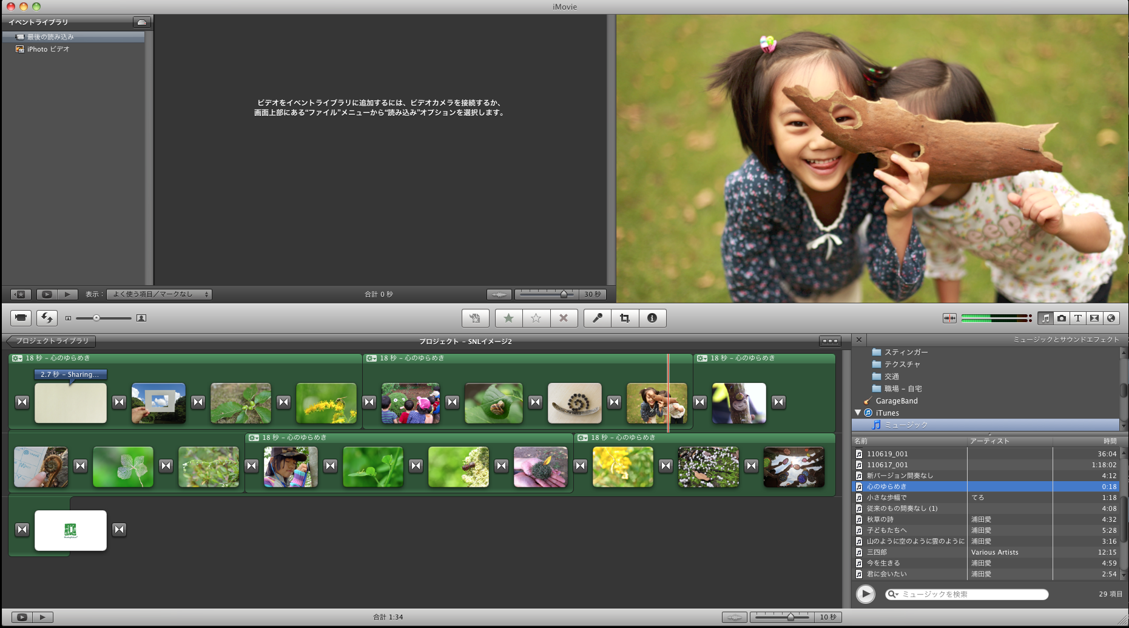Show the transitions browser icon
Viewport: 1129px width, 628px height.
pyautogui.click(x=1094, y=318)
